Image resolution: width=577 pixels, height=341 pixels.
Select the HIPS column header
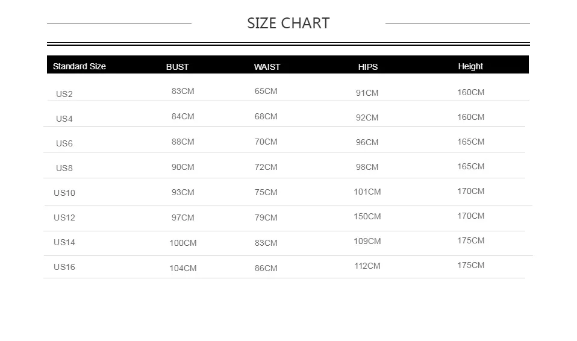tap(367, 67)
